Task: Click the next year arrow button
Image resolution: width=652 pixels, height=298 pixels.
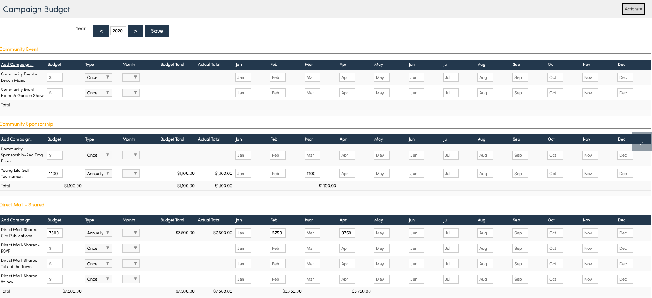Action: click(135, 31)
